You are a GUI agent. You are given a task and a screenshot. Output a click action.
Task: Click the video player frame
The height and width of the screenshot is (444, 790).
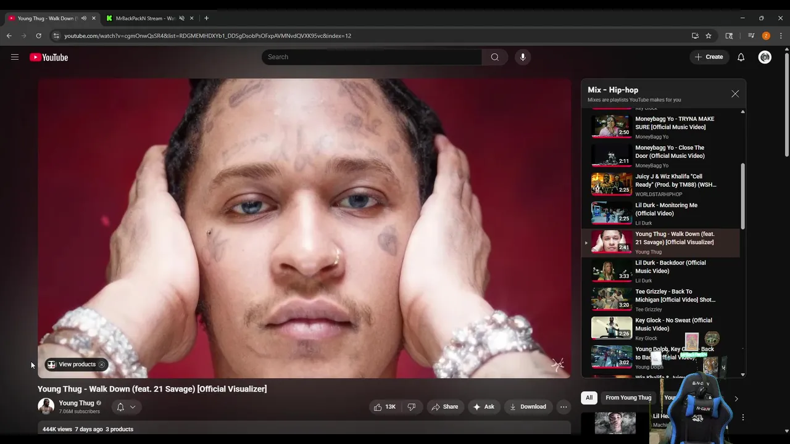[x=304, y=228]
